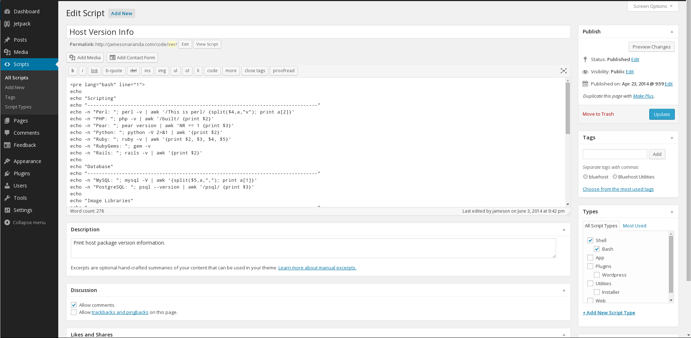The image size is (691, 338).
Task: Select the All Script Types tab
Action: [x=601, y=226]
